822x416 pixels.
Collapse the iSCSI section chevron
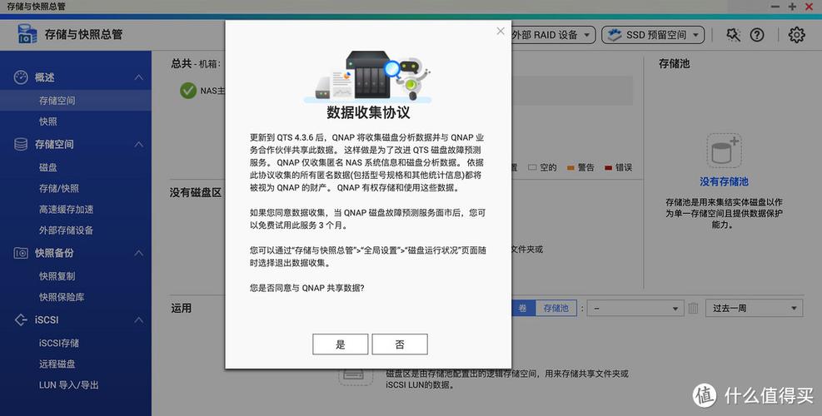point(139,319)
